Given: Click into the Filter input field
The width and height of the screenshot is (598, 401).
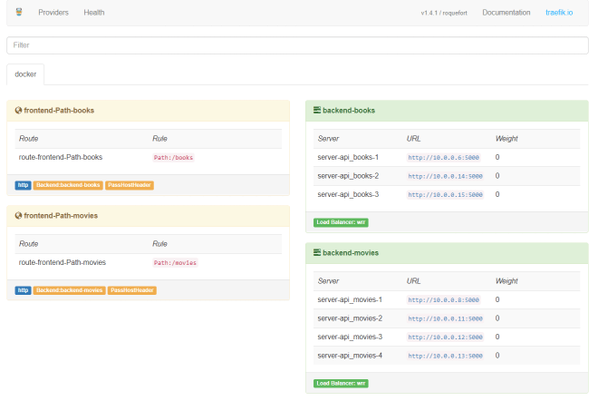Looking at the screenshot, I should [x=297, y=44].
